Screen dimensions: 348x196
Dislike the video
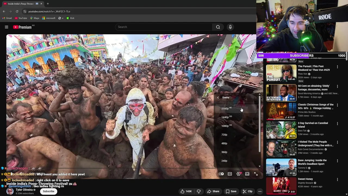(199, 191)
